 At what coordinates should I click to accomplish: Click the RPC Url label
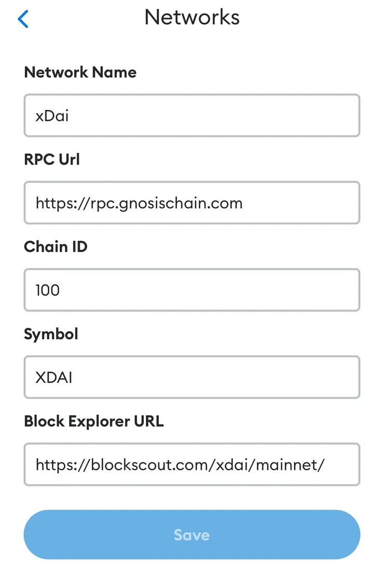click(x=52, y=159)
